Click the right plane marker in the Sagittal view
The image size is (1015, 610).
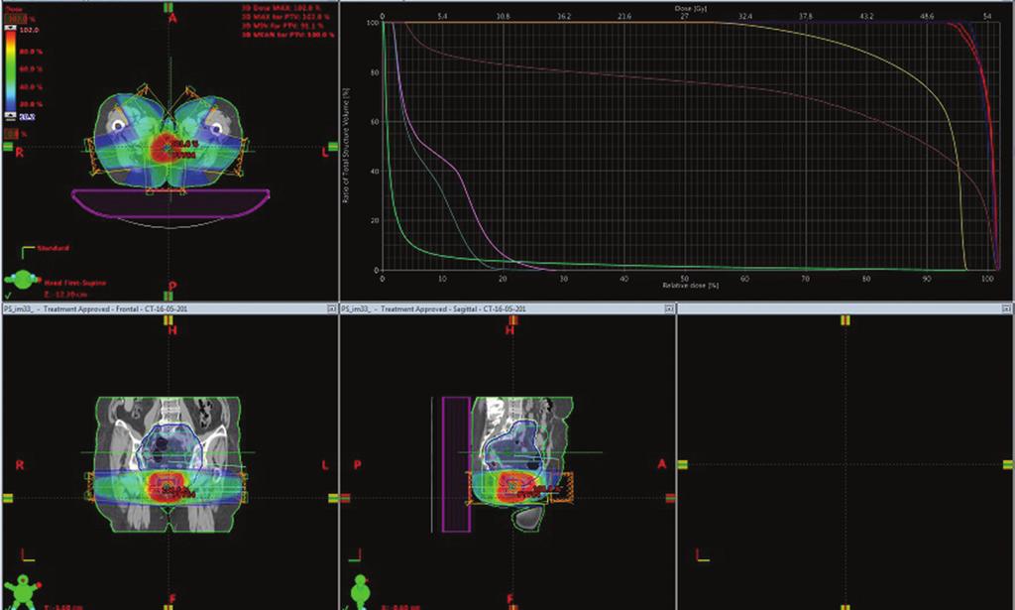pos(671,498)
